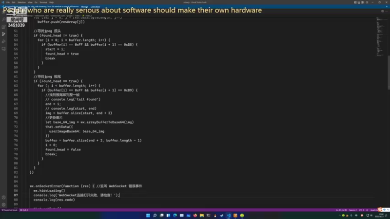Open File Explorer from taskbar
The width and height of the screenshot is (390, 219).
pyautogui.click(x=202, y=215)
